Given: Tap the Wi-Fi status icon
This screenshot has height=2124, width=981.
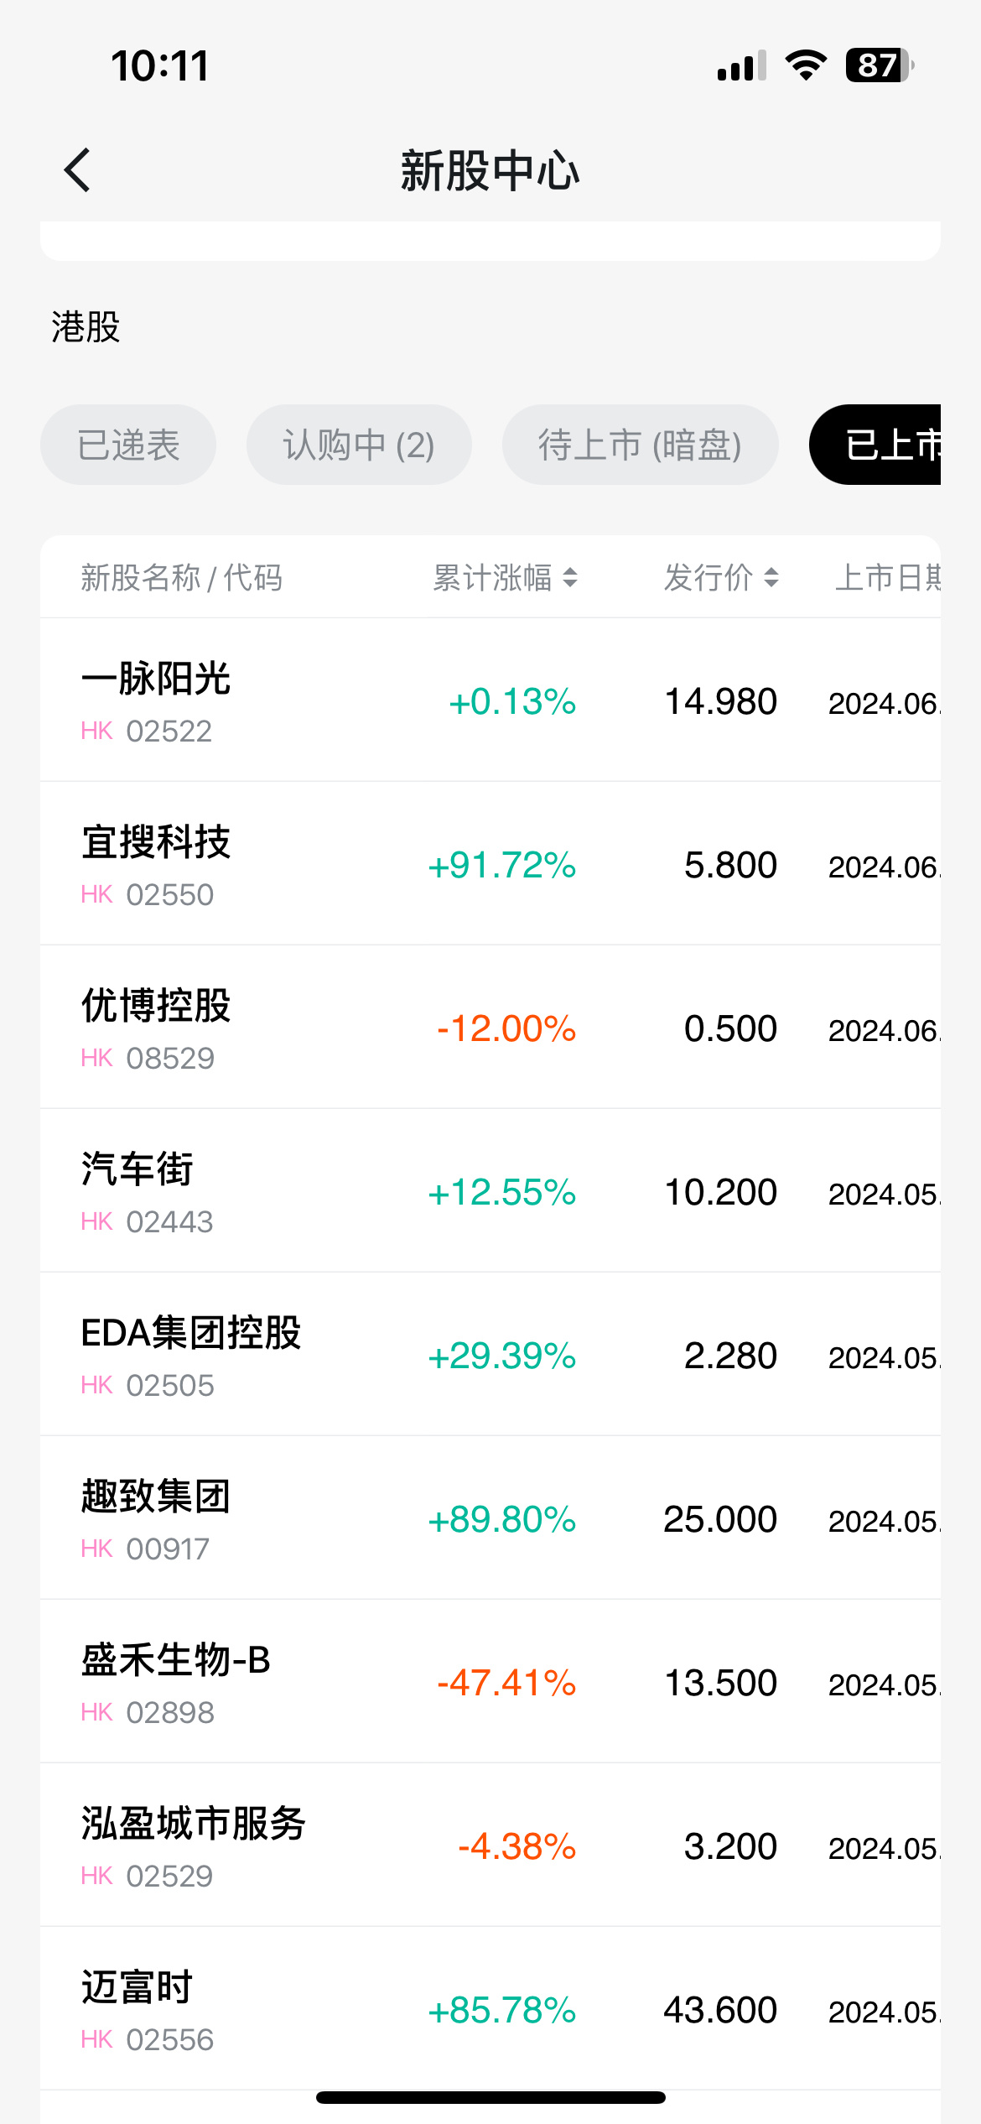Looking at the screenshot, I should 806,65.
